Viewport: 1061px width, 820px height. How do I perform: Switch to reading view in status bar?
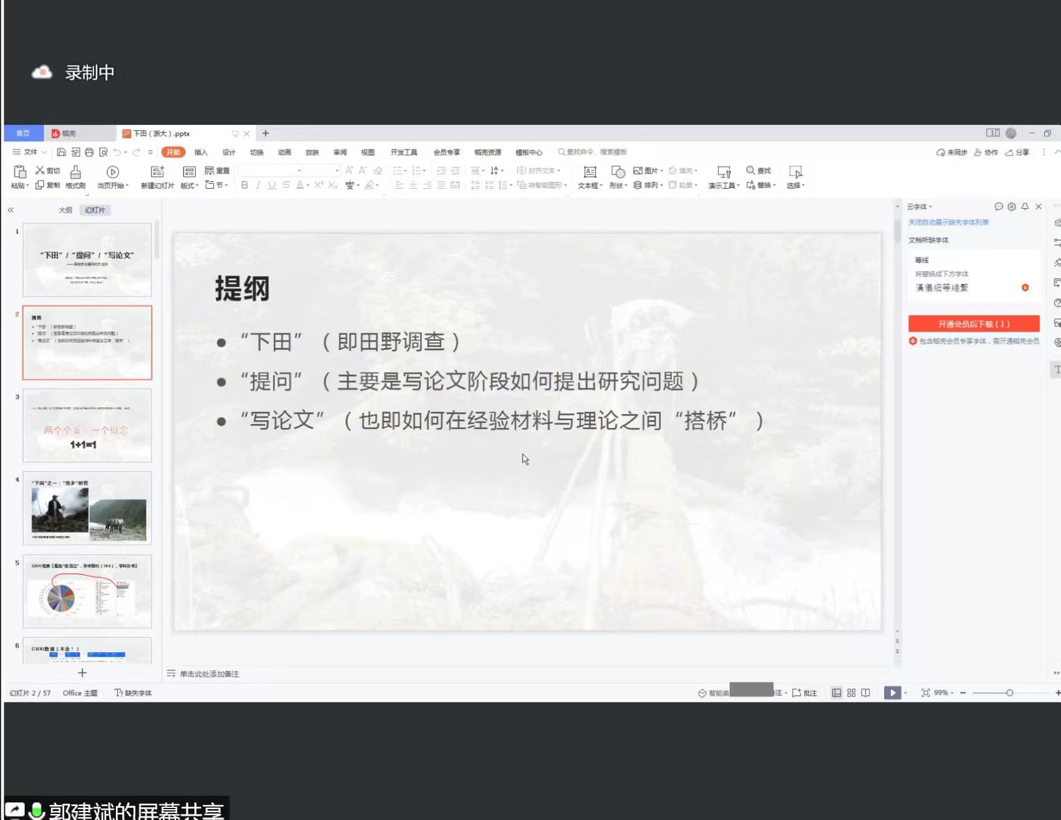[x=865, y=693]
